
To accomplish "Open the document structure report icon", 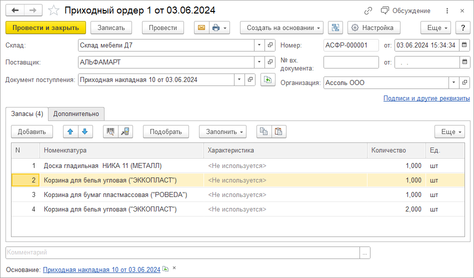I will (335, 28).
